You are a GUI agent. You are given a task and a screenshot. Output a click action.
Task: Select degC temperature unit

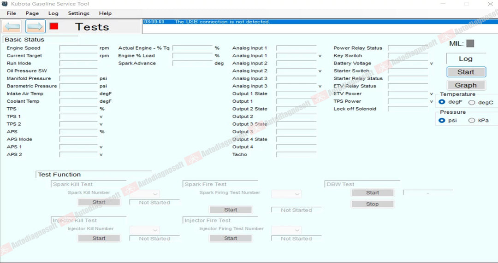click(x=472, y=102)
